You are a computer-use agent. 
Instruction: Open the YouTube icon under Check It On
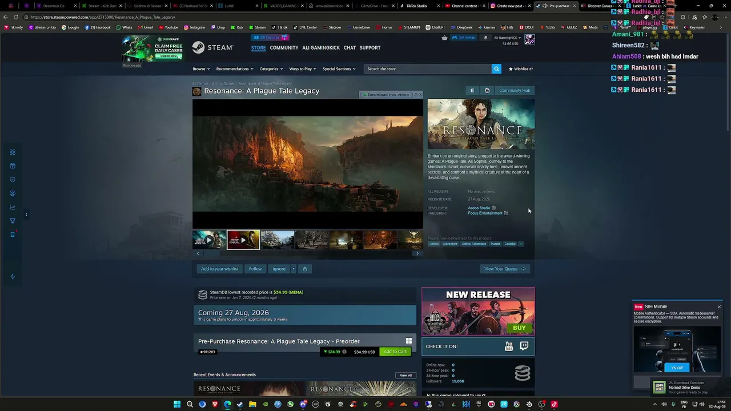pos(509,346)
